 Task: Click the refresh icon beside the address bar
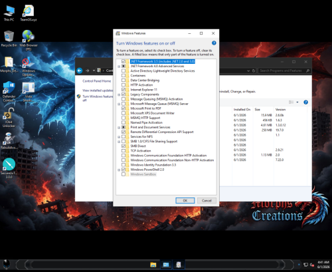pos(254,70)
